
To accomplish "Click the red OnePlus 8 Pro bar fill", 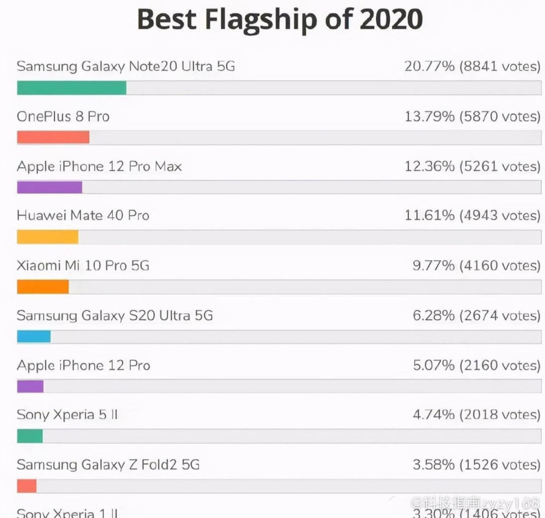I will pyautogui.click(x=53, y=138).
